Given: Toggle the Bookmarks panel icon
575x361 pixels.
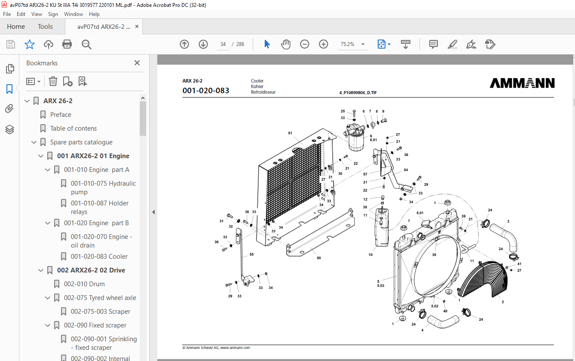Looking at the screenshot, I should (9, 89).
